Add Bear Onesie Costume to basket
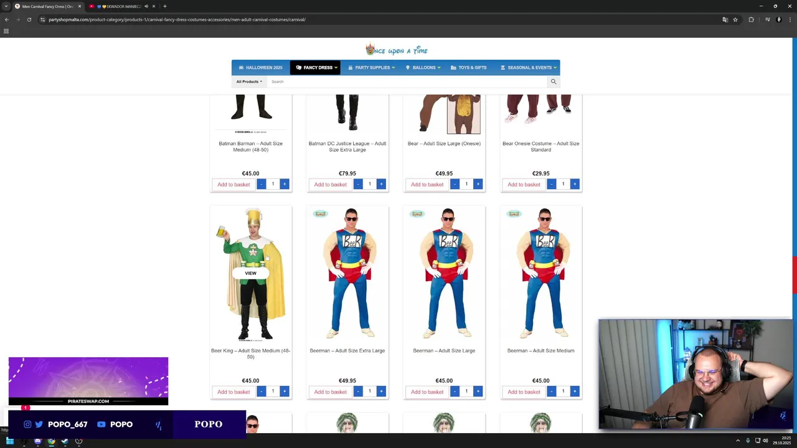This screenshot has height=448, width=797. pos(524,184)
